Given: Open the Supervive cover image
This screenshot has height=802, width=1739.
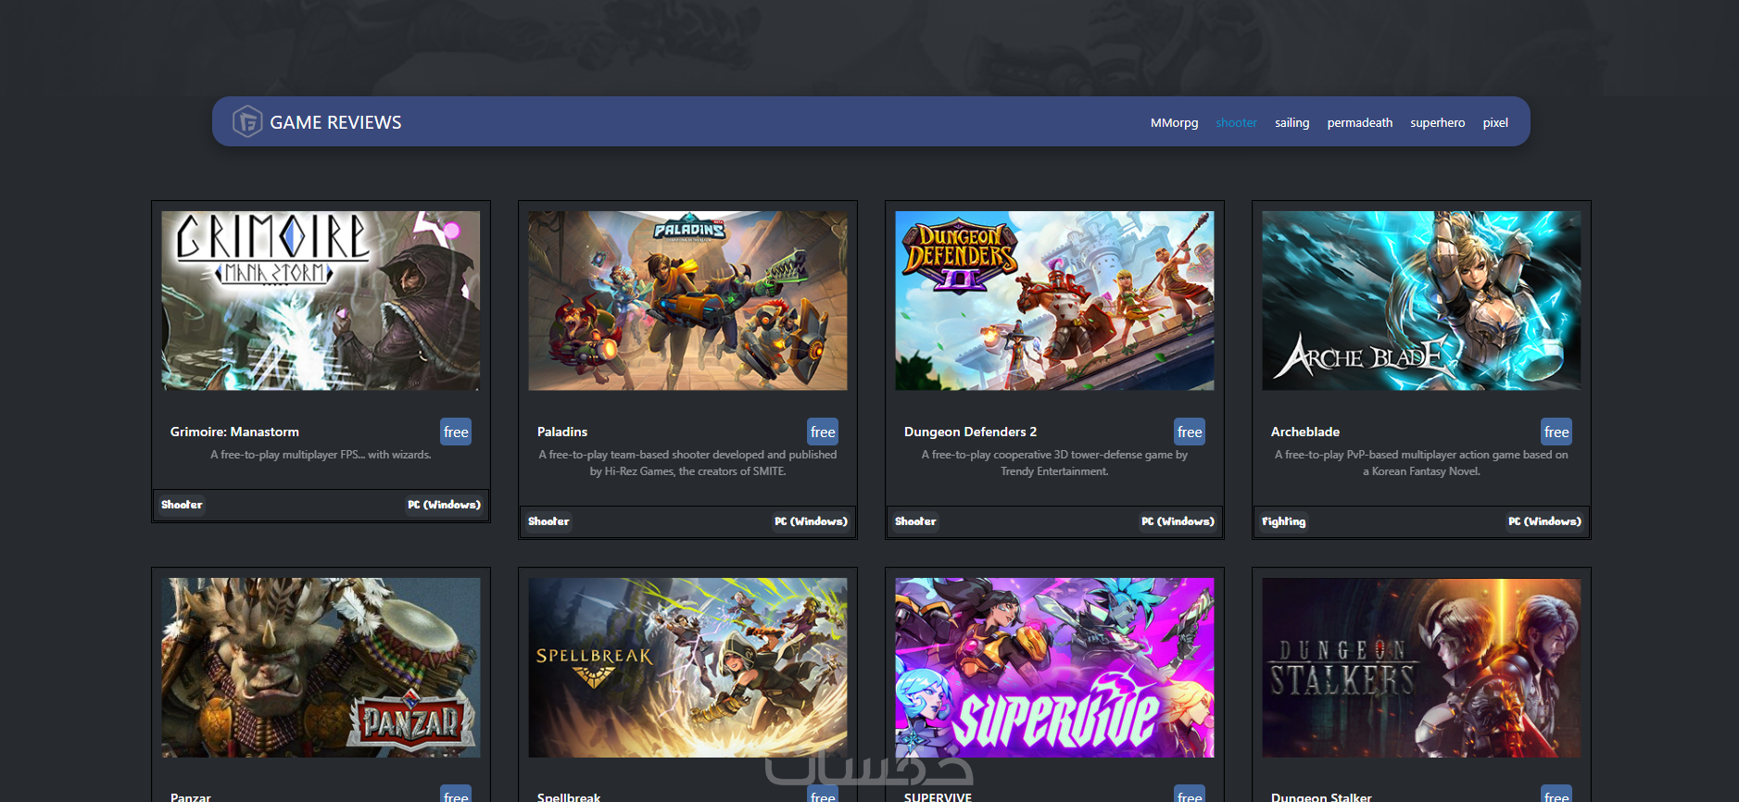Looking at the screenshot, I should pyautogui.click(x=1054, y=668).
